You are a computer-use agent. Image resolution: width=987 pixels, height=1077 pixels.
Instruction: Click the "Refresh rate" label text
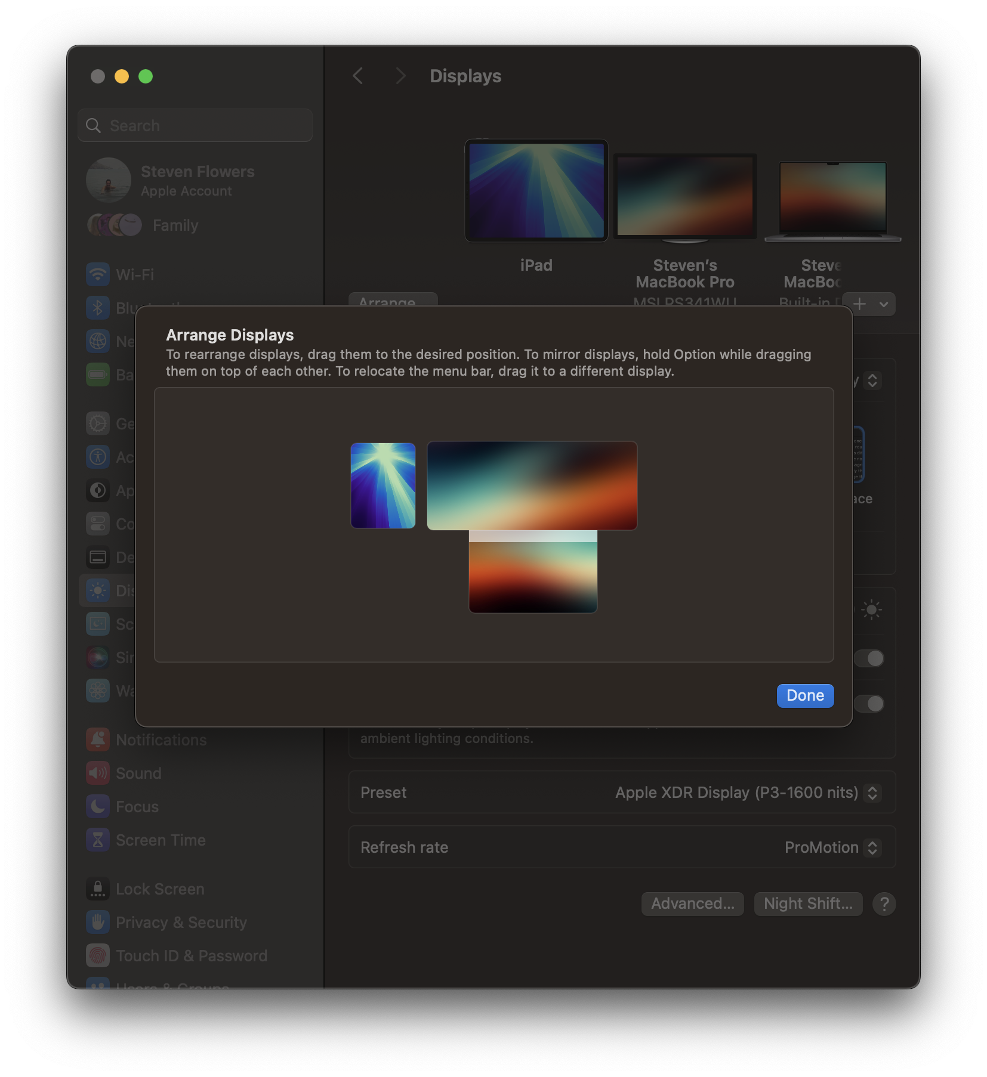click(404, 847)
